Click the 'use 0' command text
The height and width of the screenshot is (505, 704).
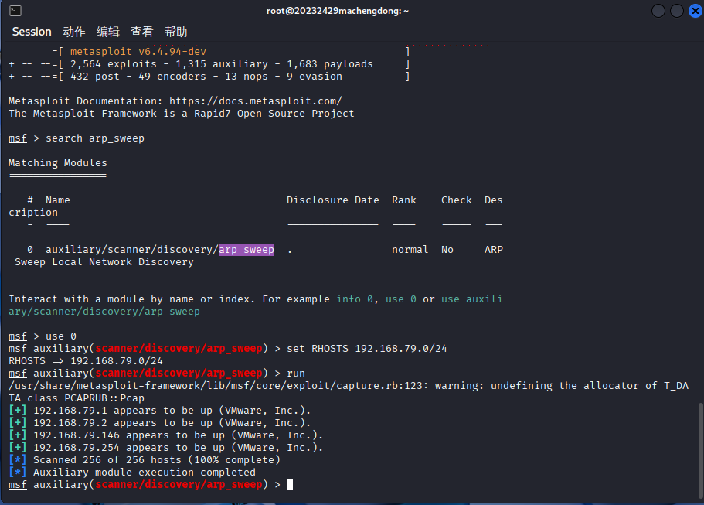[61, 336]
